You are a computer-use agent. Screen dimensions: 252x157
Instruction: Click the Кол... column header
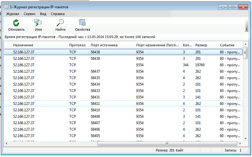pos(187,45)
